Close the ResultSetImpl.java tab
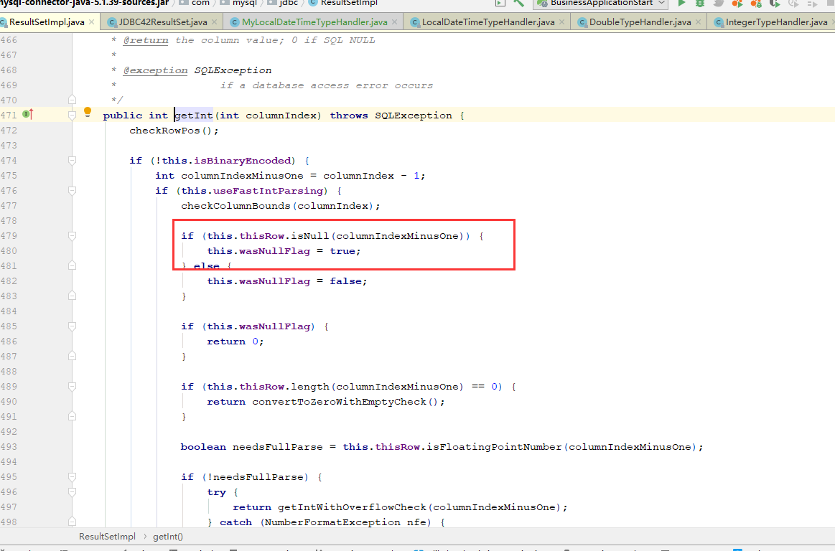This screenshot has height=551, width=835. (x=92, y=22)
